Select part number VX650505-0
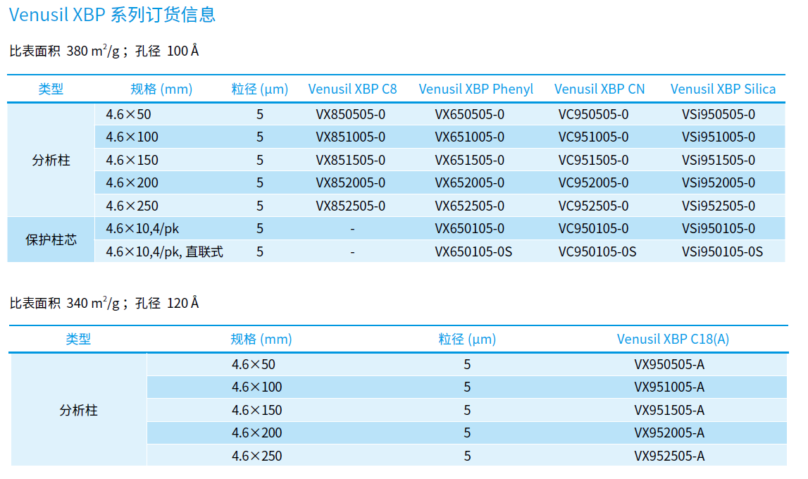 pyautogui.click(x=469, y=114)
